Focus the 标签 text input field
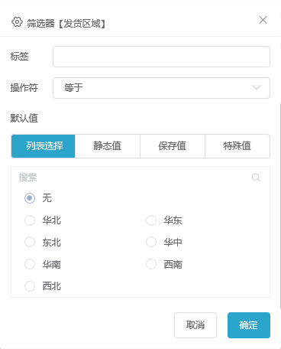The height and width of the screenshot is (349, 281). coord(161,57)
